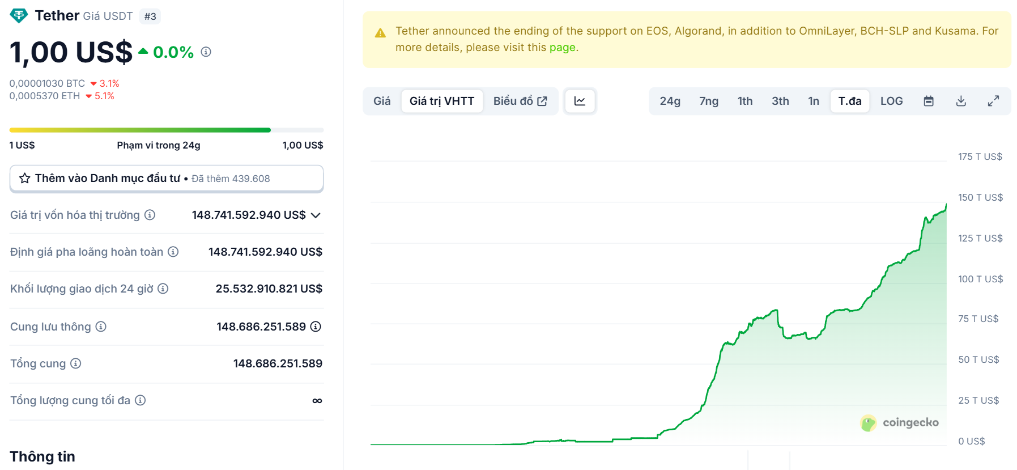Click 25.532.910.821 US$ volume value
Image resolution: width=1017 pixels, height=470 pixels.
tap(269, 289)
